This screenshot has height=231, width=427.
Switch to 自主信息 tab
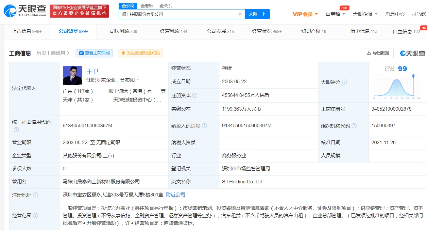tap(406, 32)
